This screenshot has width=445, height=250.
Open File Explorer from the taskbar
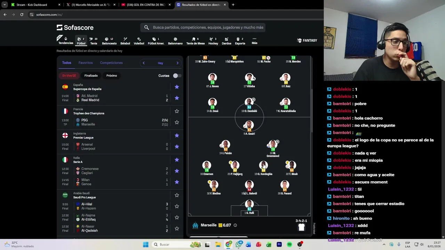click(218, 244)
